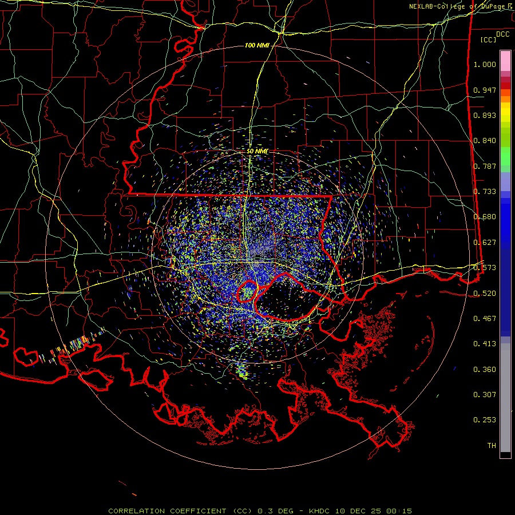Screen dimensions: 515x515
Task: Click the 0.573 color scale label
Action: point(485,268)
